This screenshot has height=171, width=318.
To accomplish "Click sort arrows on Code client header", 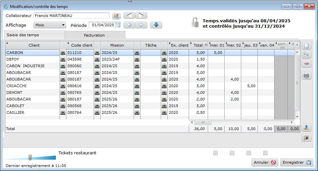I will coord(68,43).
